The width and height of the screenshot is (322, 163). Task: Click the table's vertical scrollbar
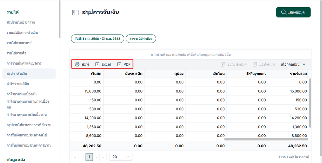point(310,103)
